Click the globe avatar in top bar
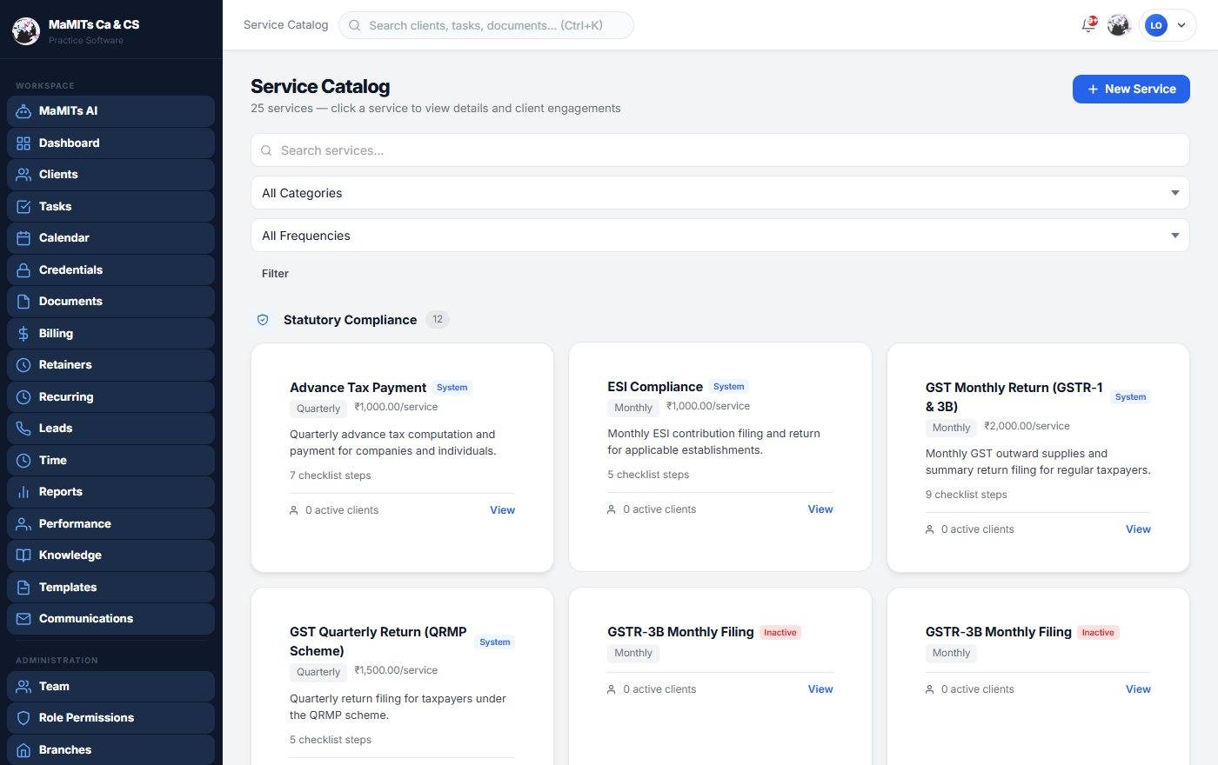Screen dimensions: 1218x765 tap(1119, 25)
